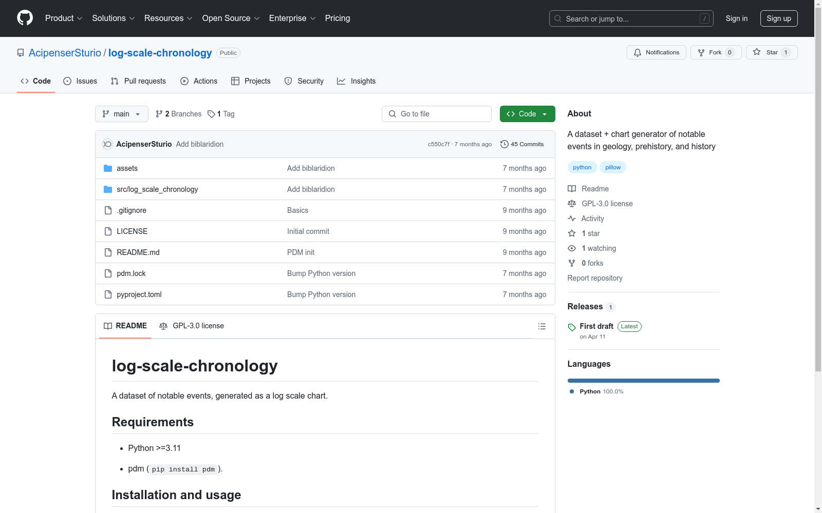
Task: Click the LICENSE file icon
Action: [108, 231]
